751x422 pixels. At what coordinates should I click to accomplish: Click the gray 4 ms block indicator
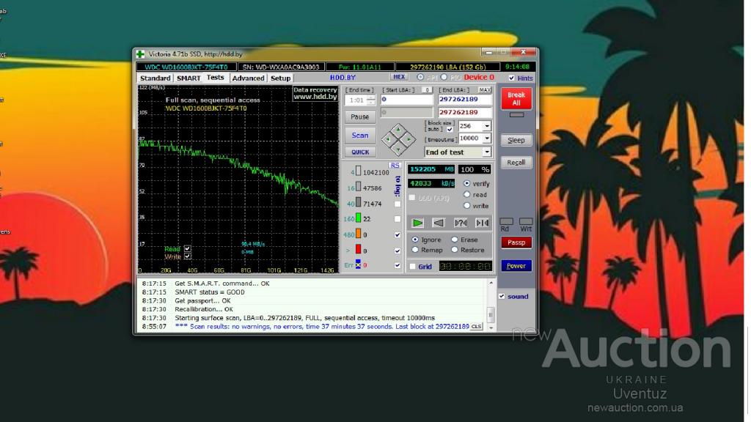358,171
